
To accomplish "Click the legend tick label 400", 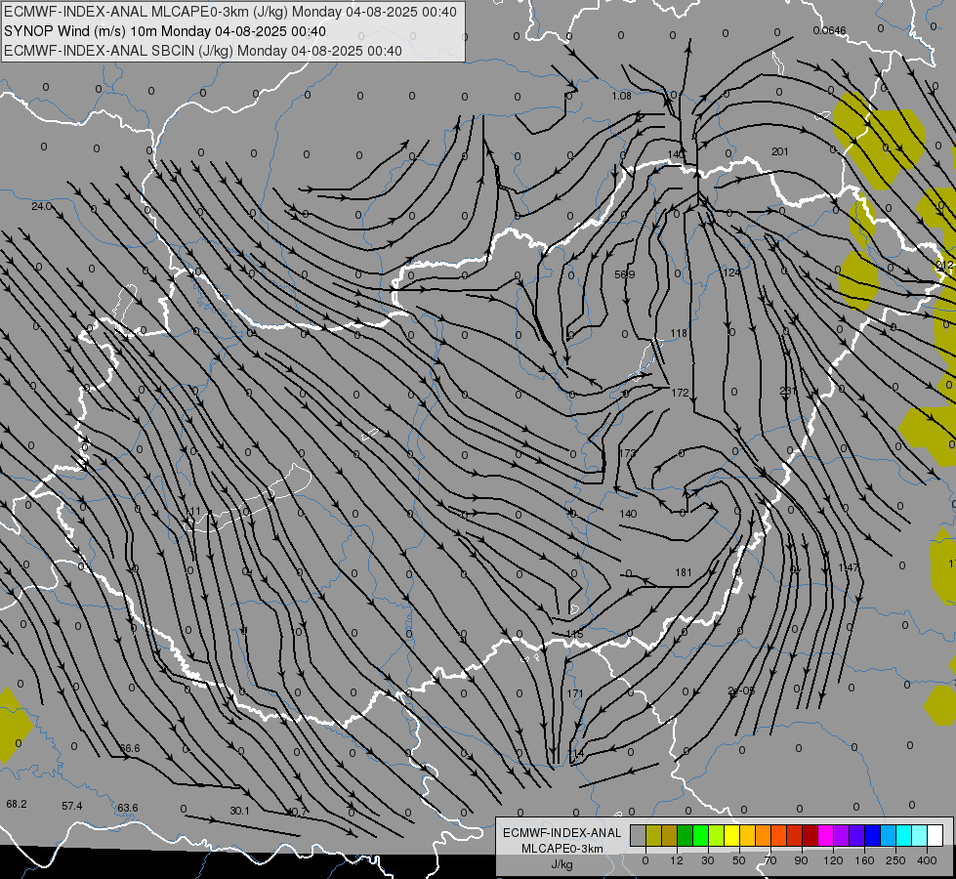I will click(x=927, y=860).
